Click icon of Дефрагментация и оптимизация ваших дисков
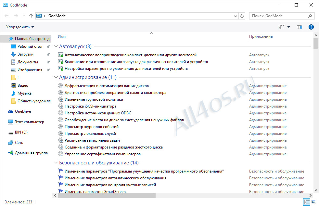 tap(61, 86)
